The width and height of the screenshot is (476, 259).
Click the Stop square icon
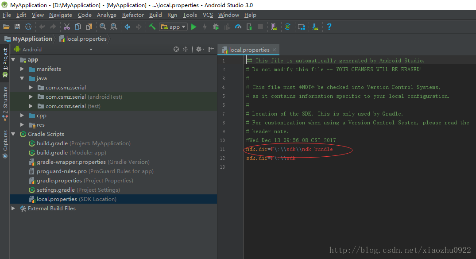point(260,27)
